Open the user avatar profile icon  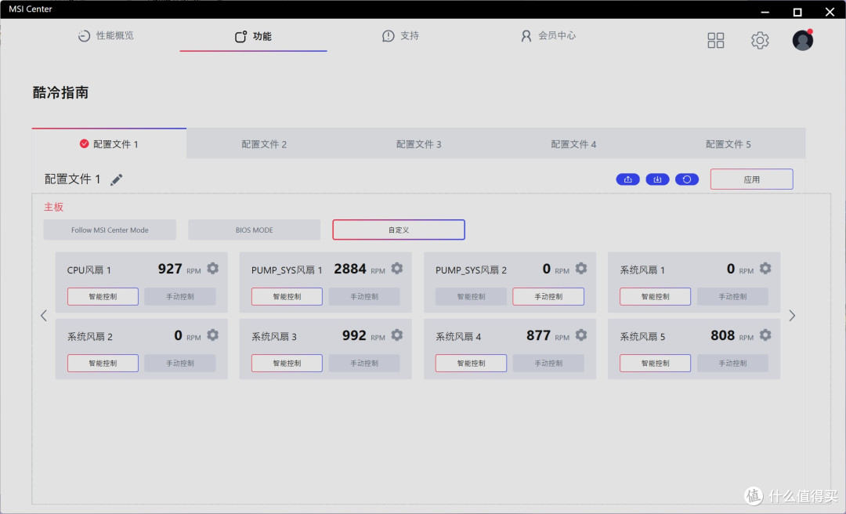pos(803,40)
